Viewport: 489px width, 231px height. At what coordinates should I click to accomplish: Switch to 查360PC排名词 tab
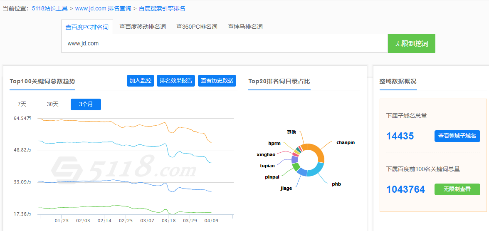click(x=197, y=27)
